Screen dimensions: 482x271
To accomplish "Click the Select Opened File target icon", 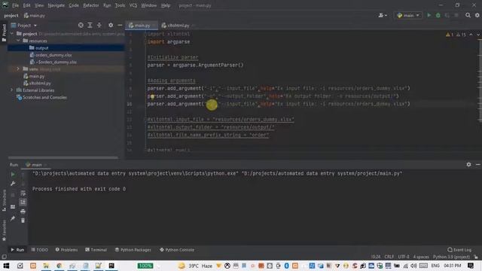I will point(81,25).
